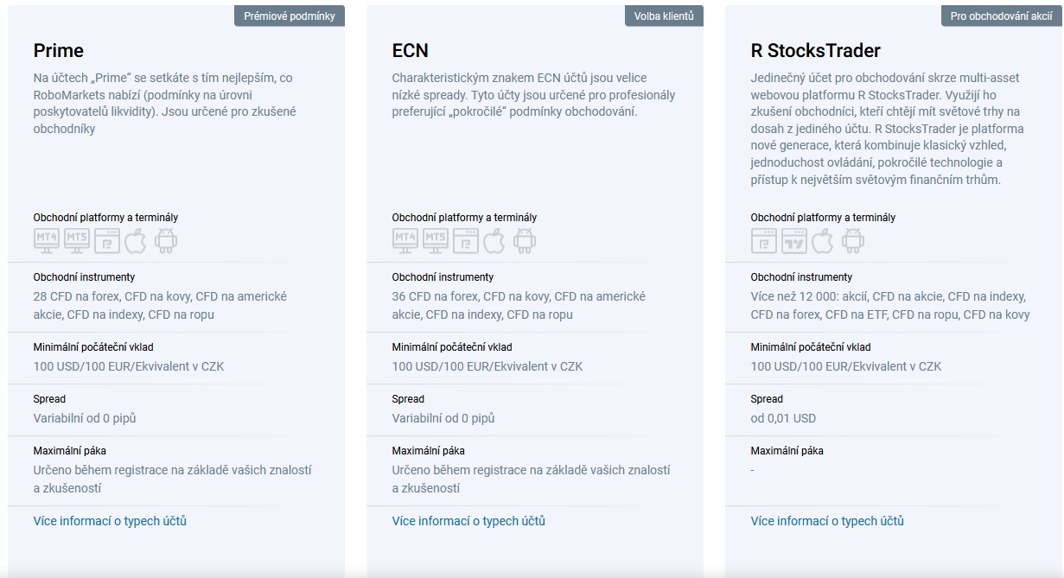This screenshot has height=578, width=1064.
Task: Open "Více informací o typech účtů" under R StocksTrader
Action: click(x=827, y=521)
